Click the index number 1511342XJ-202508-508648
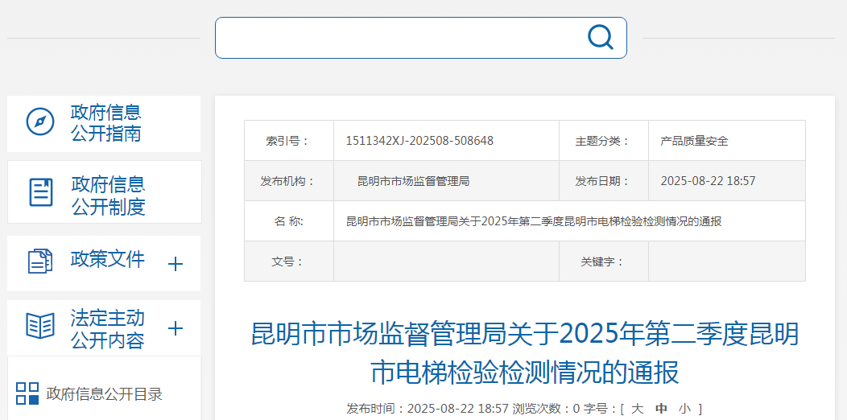Viewport: 847px width, 420px height. [x=419, y=141]
